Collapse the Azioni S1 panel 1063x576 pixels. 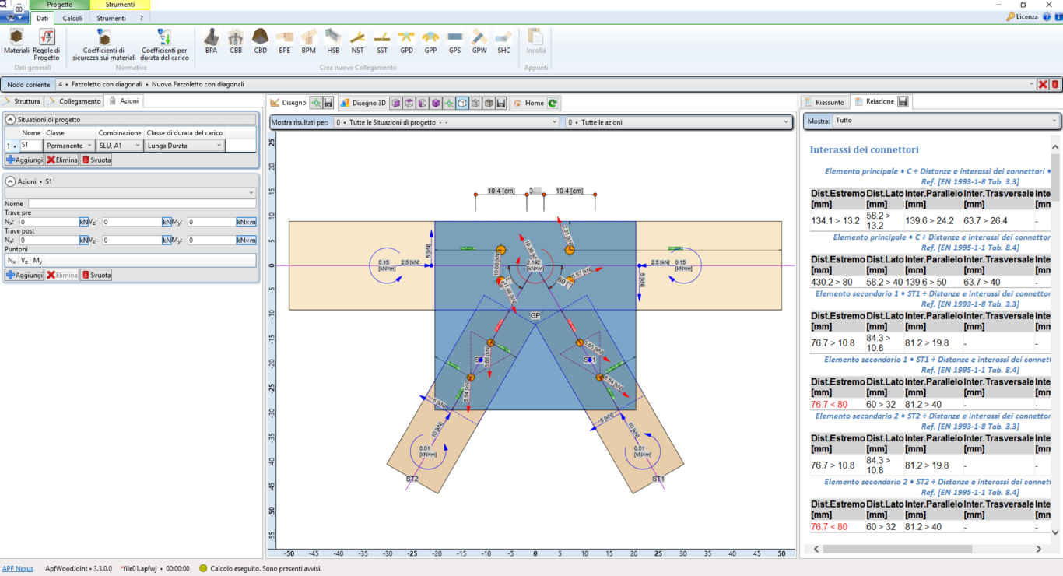(x=11, y=181)
